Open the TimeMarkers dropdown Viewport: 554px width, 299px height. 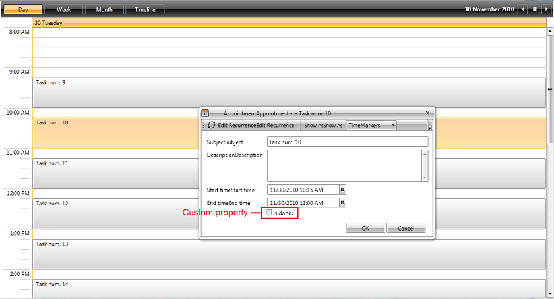tap(371, 125)
